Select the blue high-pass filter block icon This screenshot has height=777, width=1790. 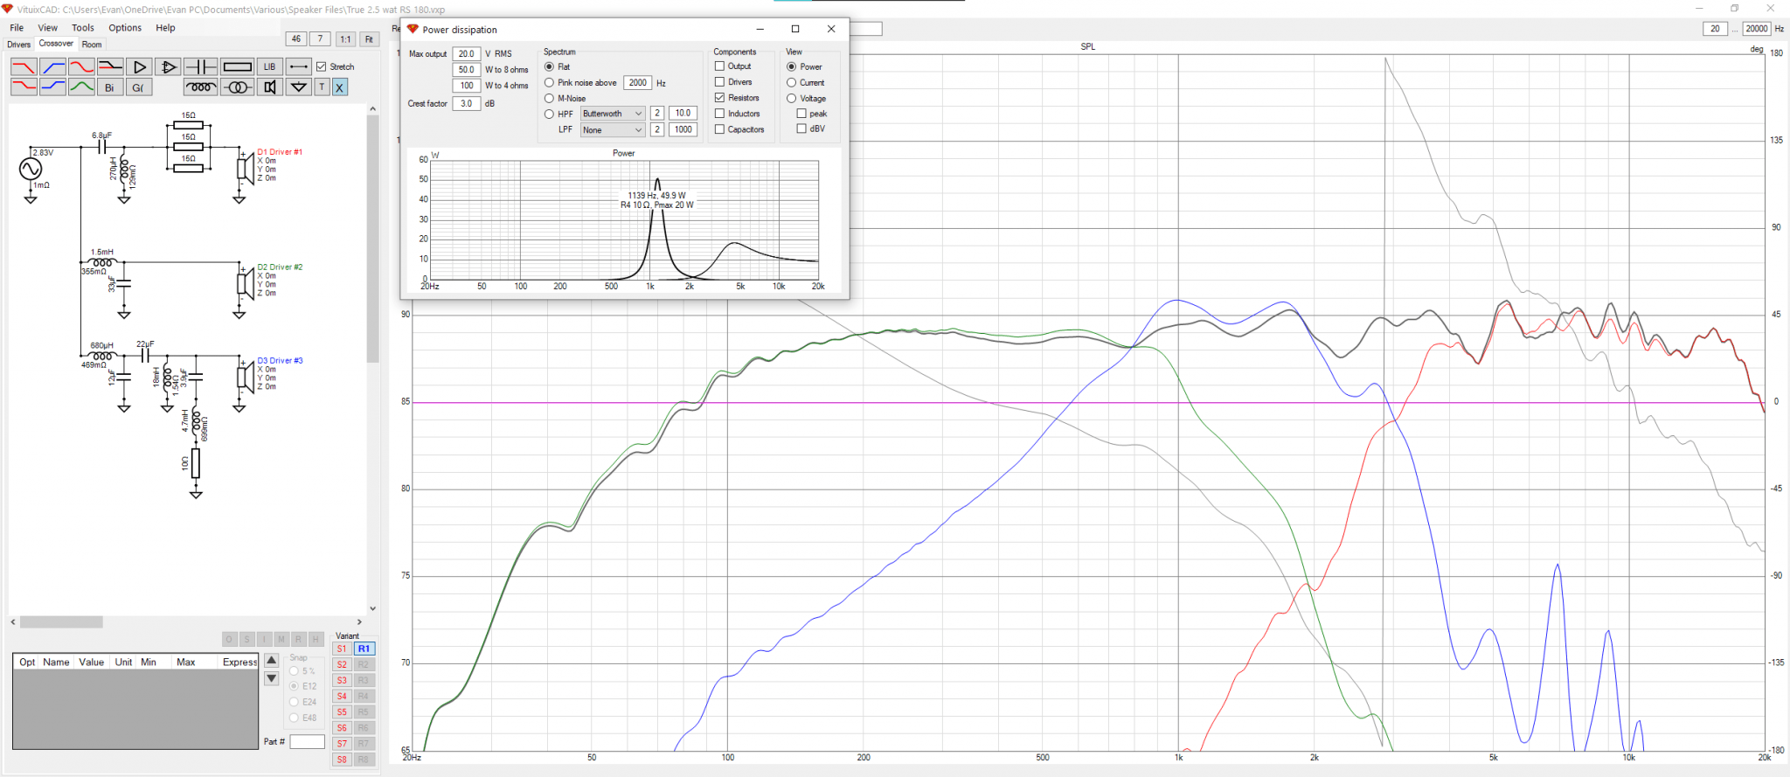pyautogui.click(x=52, y=66)
